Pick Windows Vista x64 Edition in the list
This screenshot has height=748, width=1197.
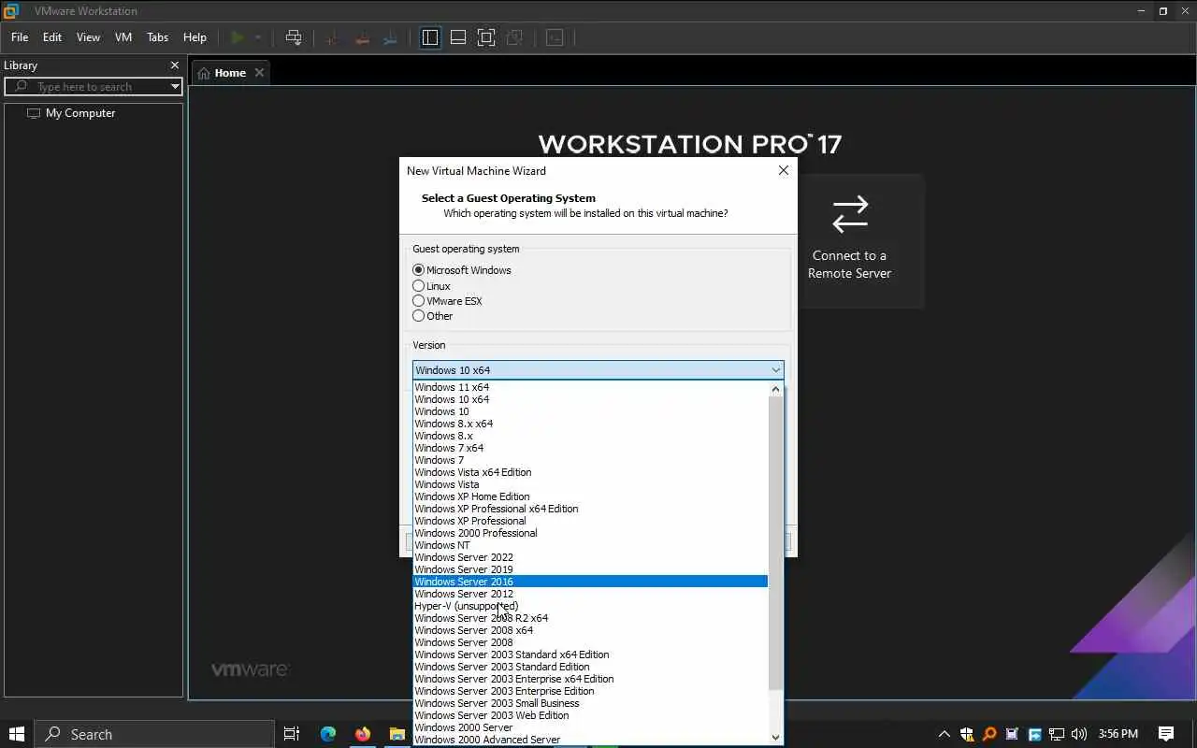(x=591, y=472)
